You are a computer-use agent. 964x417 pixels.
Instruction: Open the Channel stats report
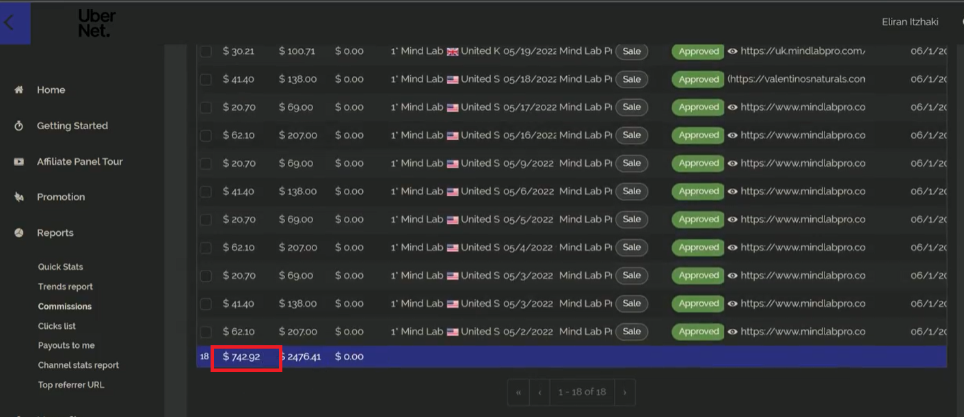pyautogui.click(x=79, y=365)
